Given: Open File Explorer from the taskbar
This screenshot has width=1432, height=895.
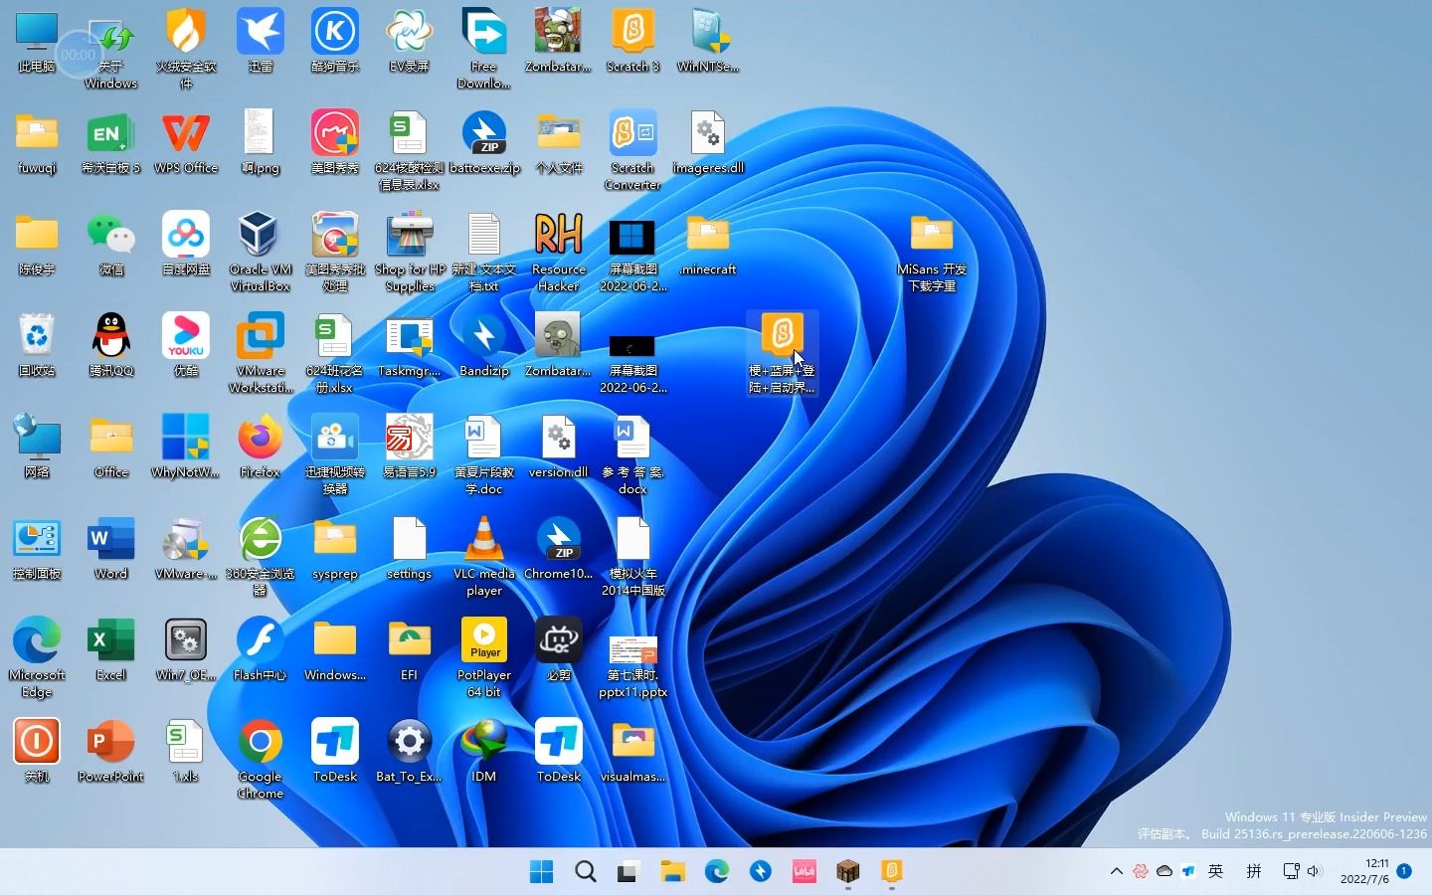Looking at the screenshot, I should pyautogui.click(x=673, y=872).
